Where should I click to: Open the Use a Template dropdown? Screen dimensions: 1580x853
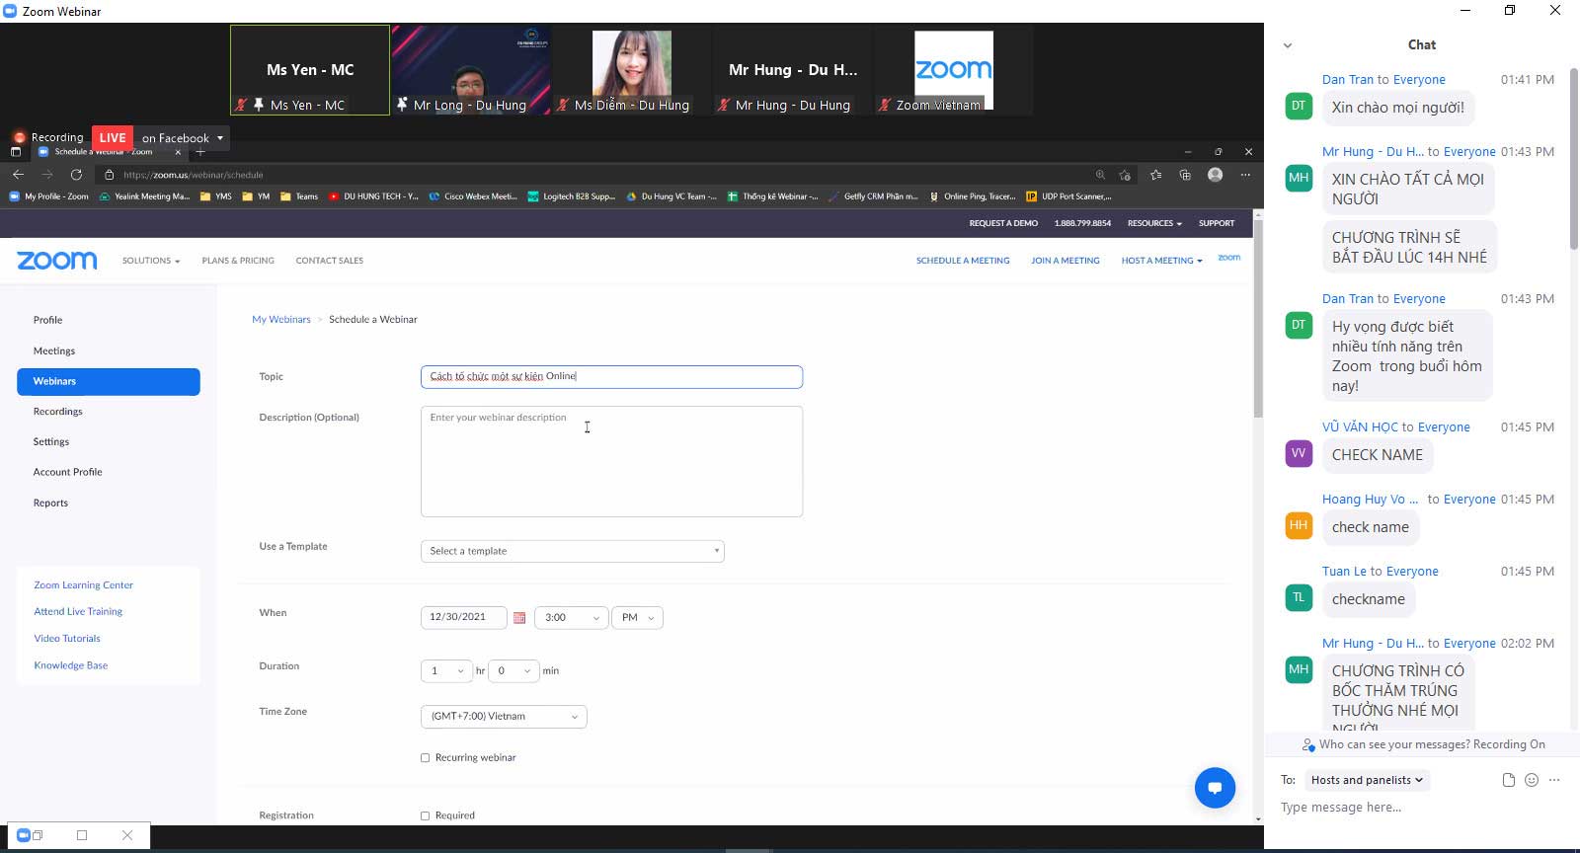(573, 551)
